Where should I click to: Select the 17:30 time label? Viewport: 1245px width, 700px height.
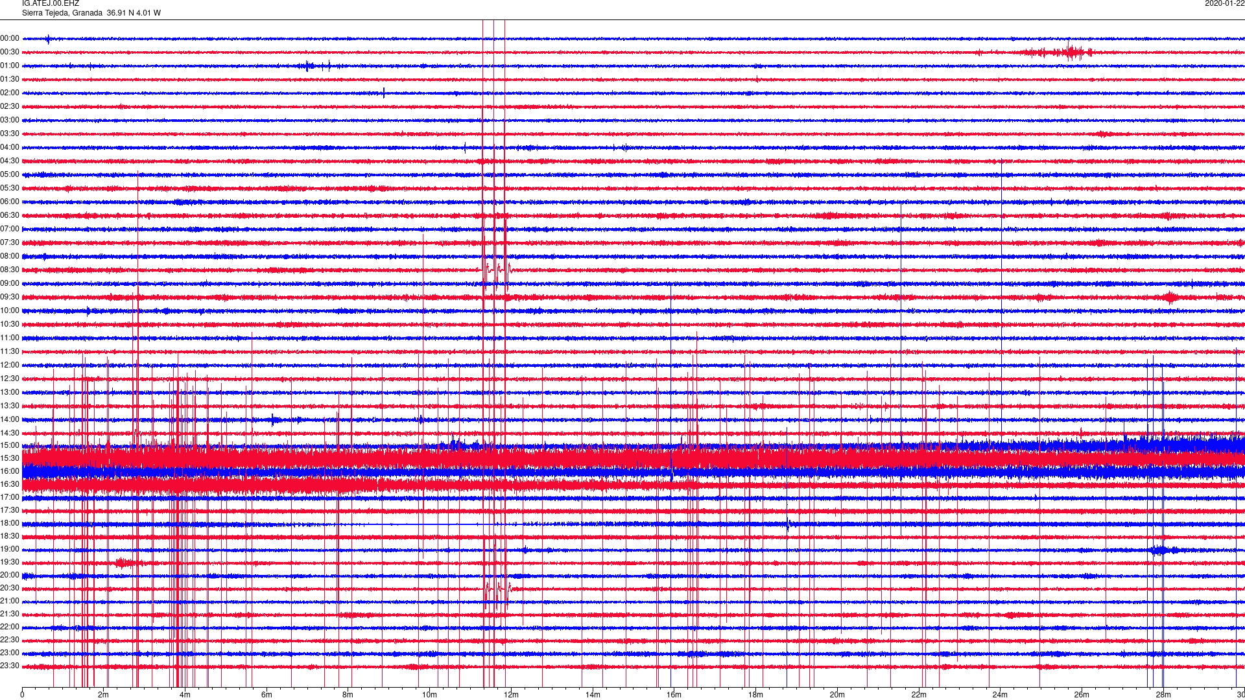click(10, 510)
